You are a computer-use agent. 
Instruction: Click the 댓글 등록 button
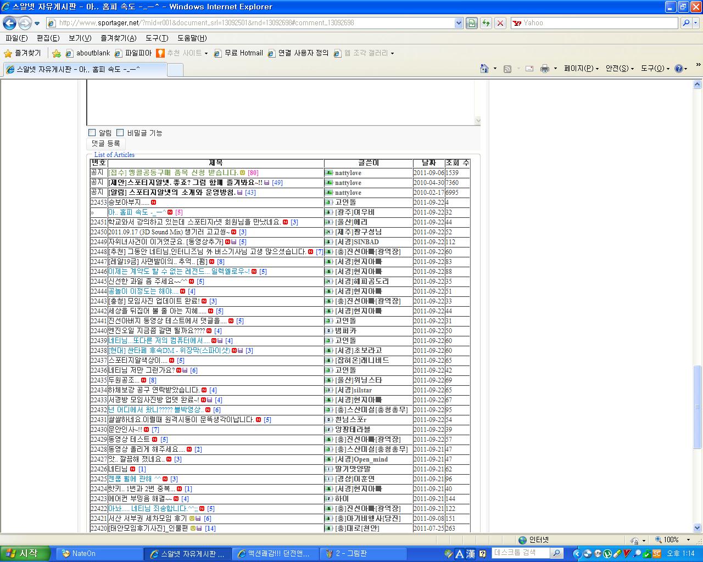click(x=105, y=143)
